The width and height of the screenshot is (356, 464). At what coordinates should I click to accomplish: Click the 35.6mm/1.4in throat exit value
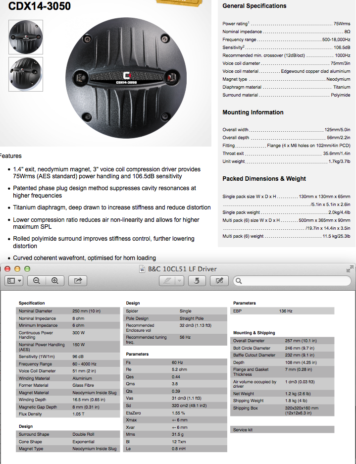[x=337, y=154]
